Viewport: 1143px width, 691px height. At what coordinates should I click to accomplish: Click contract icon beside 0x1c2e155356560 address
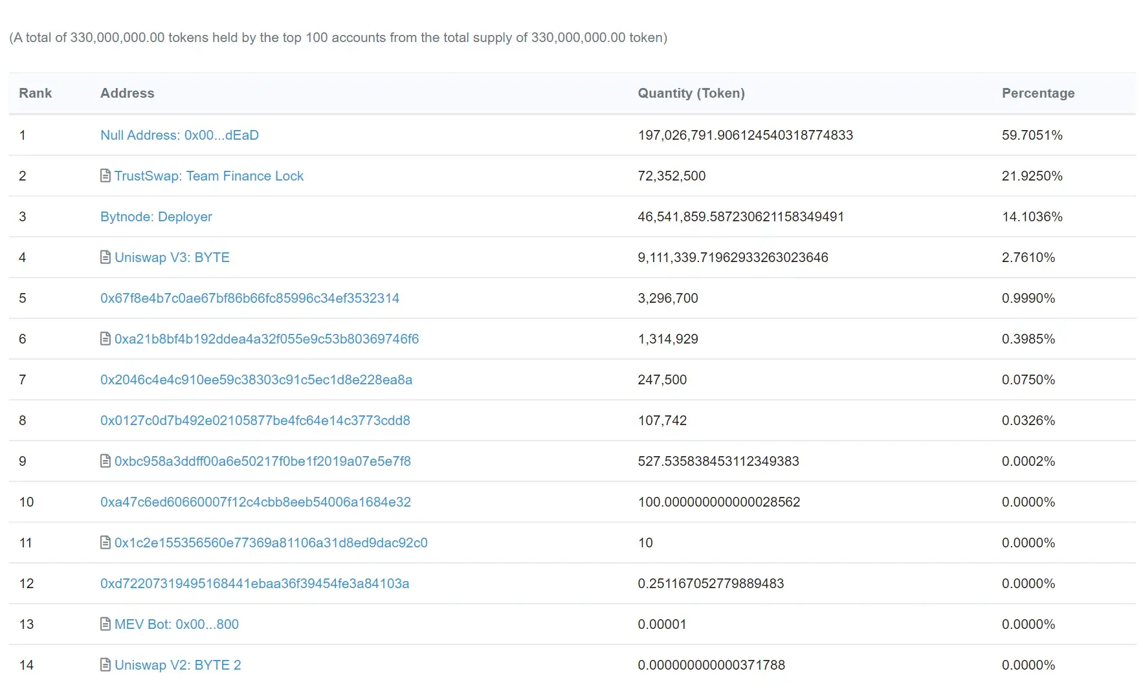click(x=105, y=542)
